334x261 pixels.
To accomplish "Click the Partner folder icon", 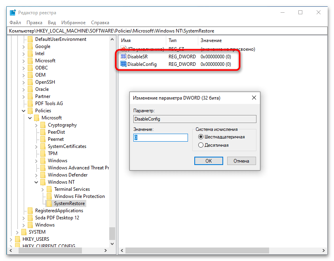I will pos(30,96).
